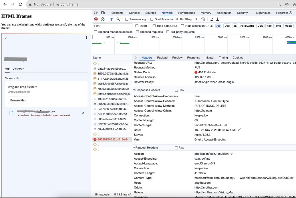Screen dimensions: 296x198
Task: Toggle the device toolbar
Action: 103,13
